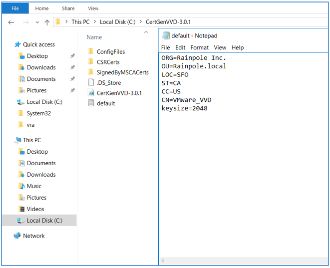Open Local Disk (C:) under Quick access
Screen dimensions: 330x268
click(x=44, y=102)
